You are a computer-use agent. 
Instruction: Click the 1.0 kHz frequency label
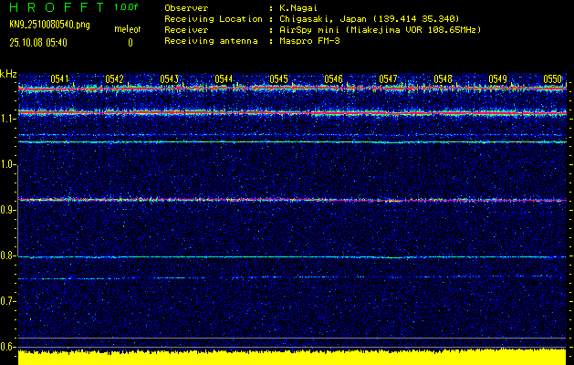9,164
